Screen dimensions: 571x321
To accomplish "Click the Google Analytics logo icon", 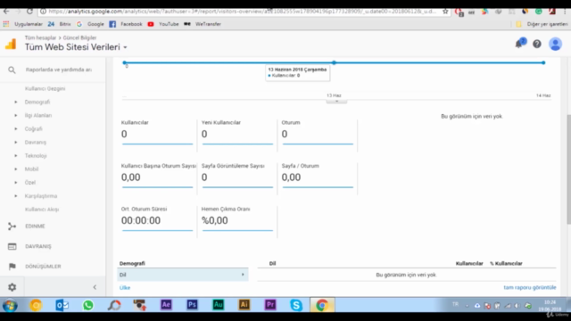I will pos(11,44).
